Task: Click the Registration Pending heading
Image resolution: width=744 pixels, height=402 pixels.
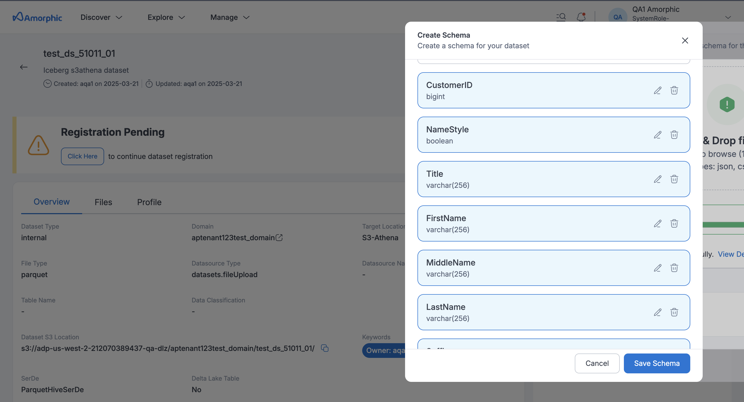Action: pos(113,132)
